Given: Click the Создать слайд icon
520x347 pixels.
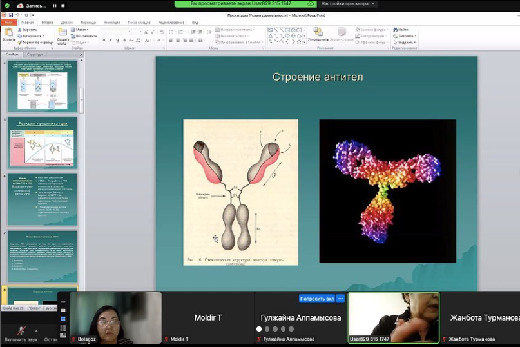Looking at the screenshot, I should 63,32.
